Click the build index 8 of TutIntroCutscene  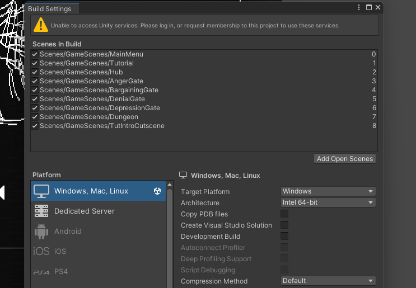[374, 126]
